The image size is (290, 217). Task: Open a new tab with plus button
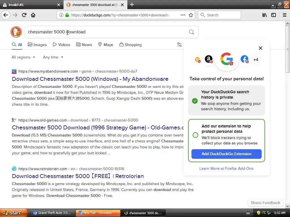click(x=132, y=5)
